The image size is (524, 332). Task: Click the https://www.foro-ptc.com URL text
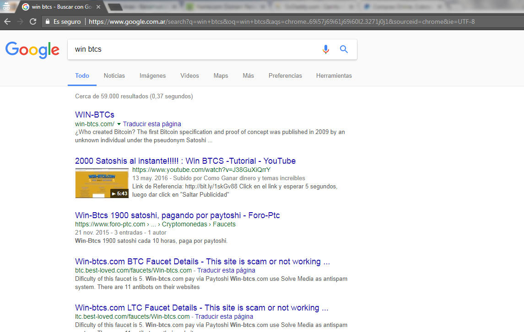coord(110,224)
